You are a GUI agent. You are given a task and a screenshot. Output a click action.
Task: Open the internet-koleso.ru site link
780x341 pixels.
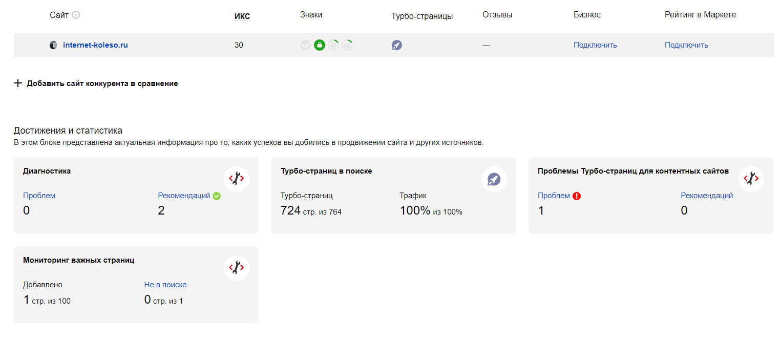[x=95, y=45]
